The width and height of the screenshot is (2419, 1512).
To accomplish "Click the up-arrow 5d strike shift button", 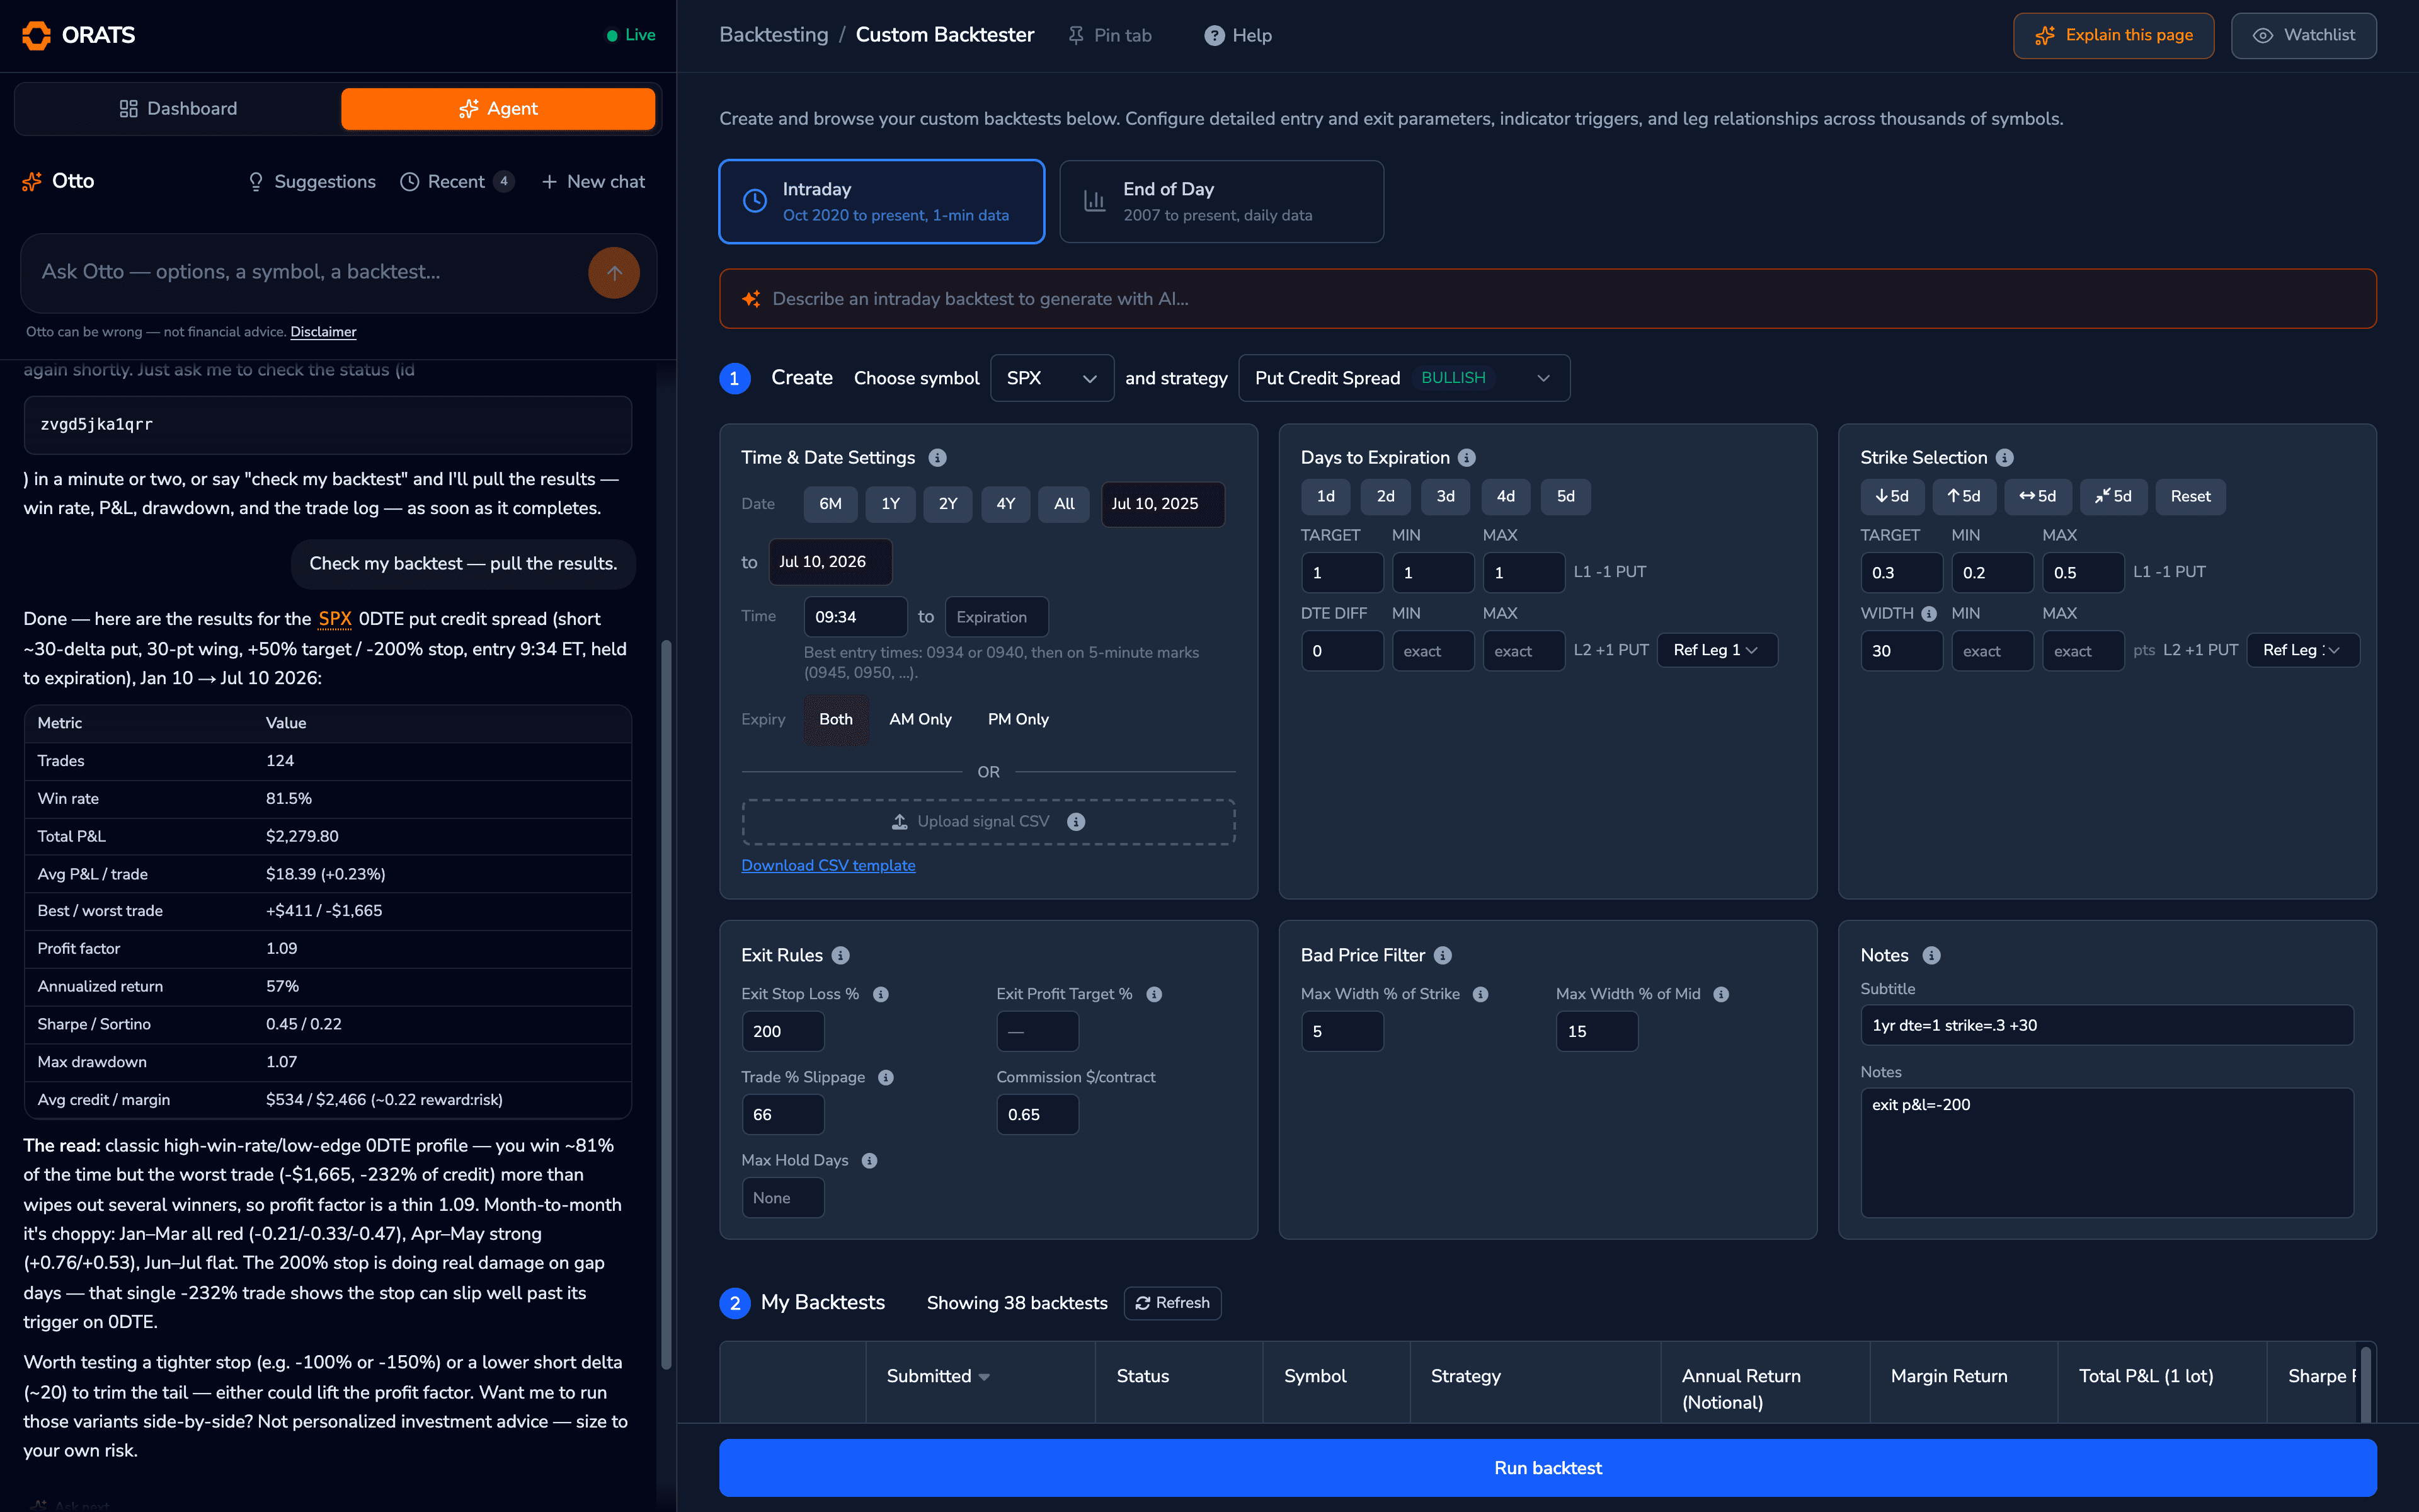I will (x=1963, y=496).
